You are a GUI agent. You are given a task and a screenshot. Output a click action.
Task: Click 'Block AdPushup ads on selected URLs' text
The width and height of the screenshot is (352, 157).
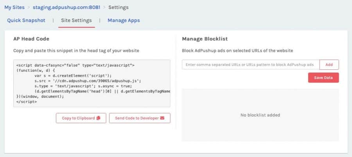click(x=237, y=51)
